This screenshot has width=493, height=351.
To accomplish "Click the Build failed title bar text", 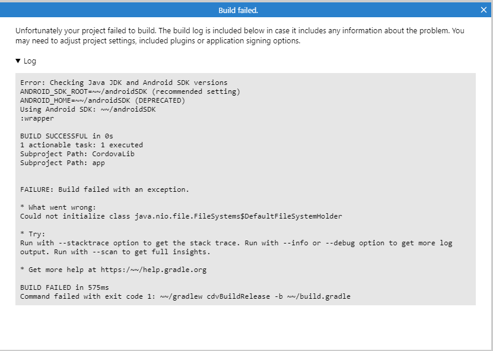I will pyautogui.click(x=238, y=10).
